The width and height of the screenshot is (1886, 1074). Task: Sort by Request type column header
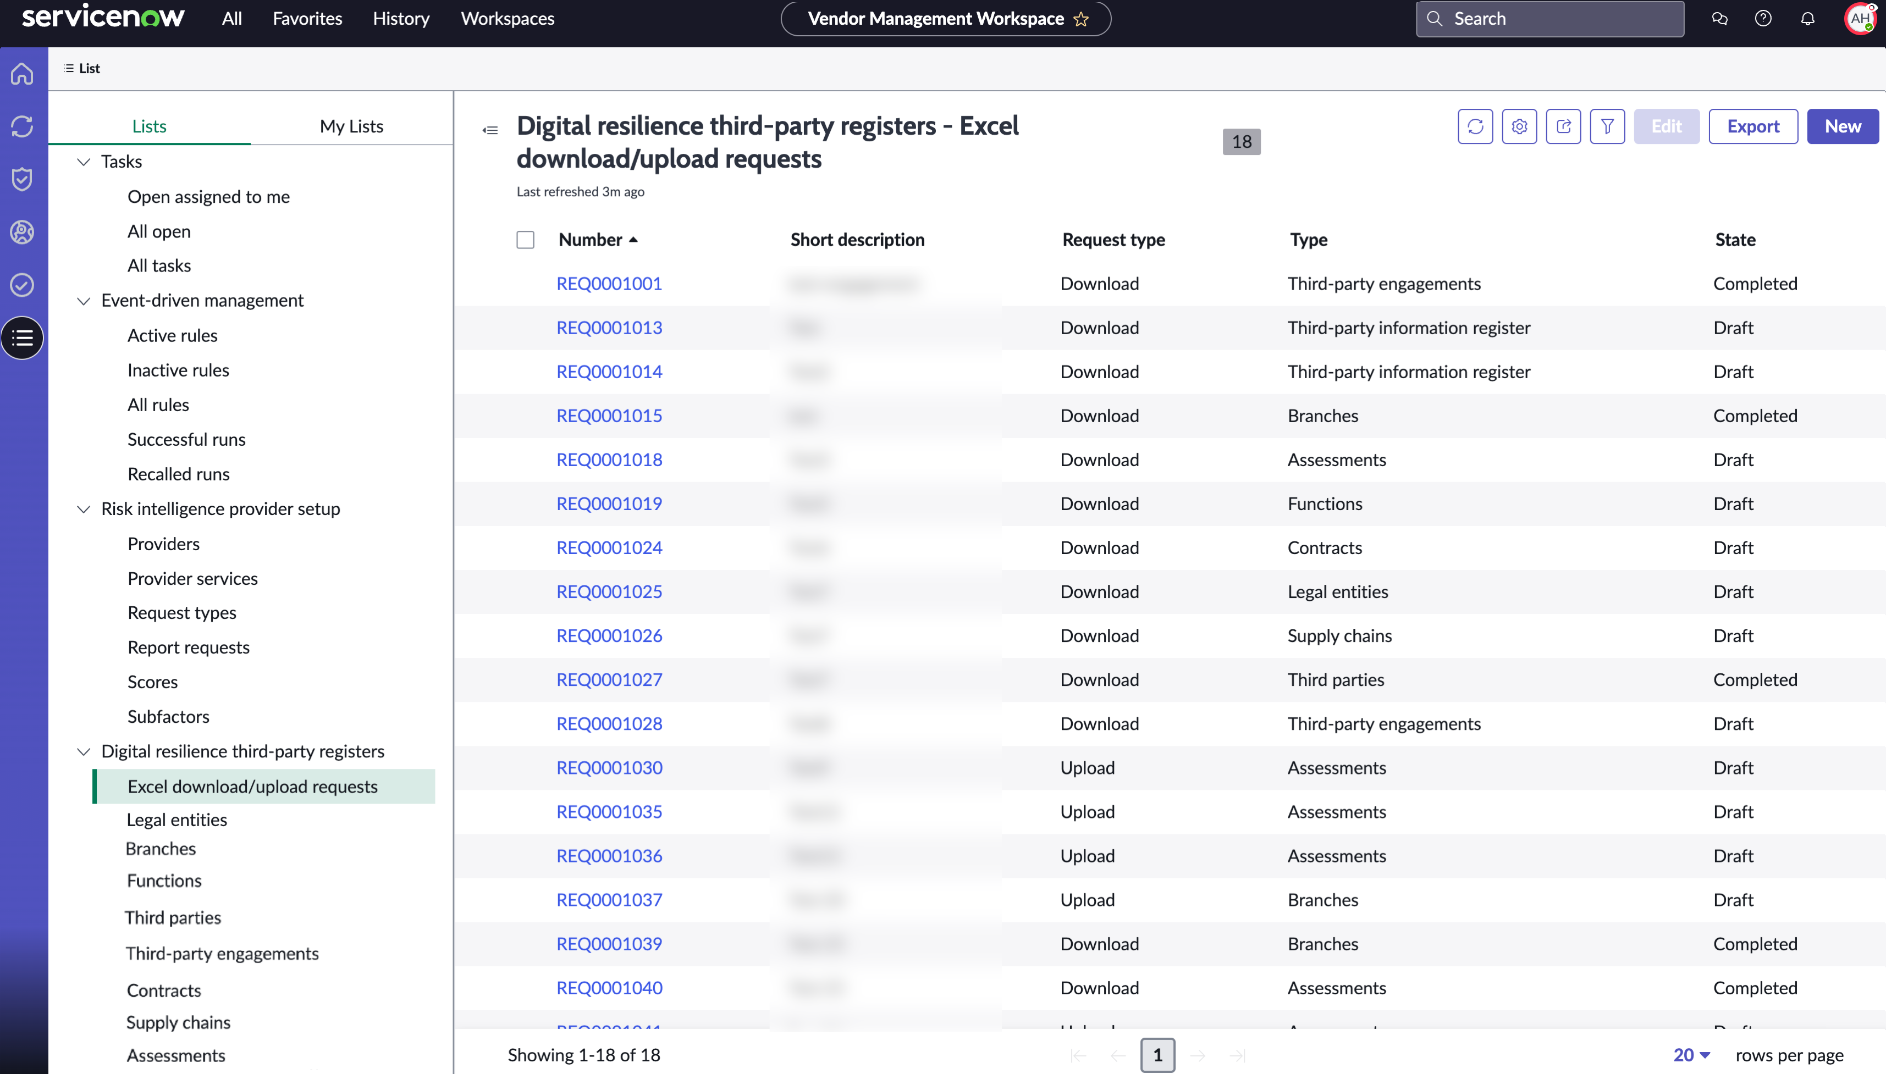1113,240
